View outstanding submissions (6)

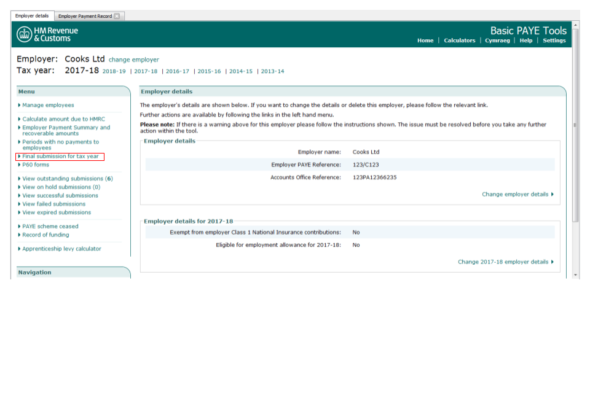pyautogui.click(x=68, y=179)
